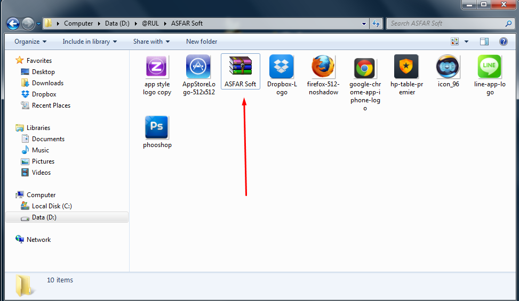
Task: Click Data (D:) in the address breadcrumb
Action: pos(117,23)
